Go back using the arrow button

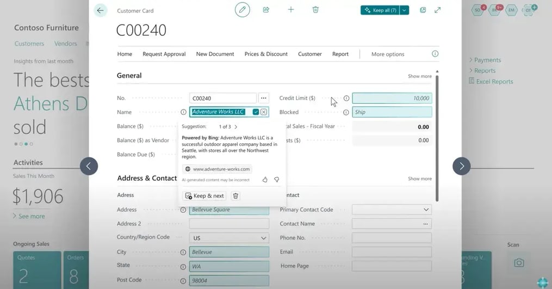100,10
